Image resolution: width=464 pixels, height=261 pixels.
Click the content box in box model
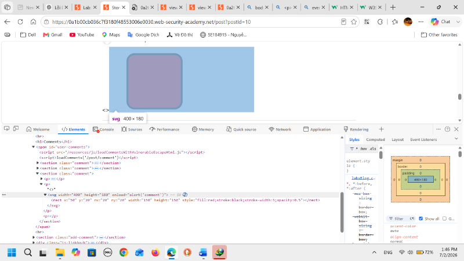tap(420, 180)
